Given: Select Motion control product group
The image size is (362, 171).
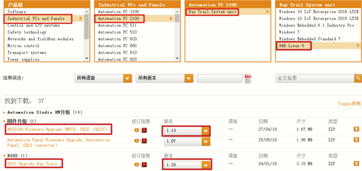Looking at the screenshot, I should coord(23,46).
